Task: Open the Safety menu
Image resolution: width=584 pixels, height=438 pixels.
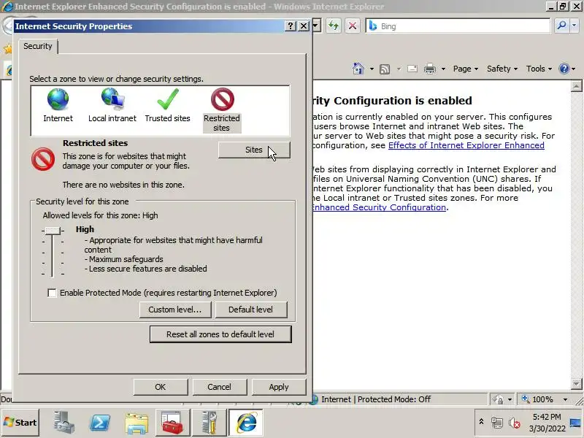Action: tap(502, 69)
